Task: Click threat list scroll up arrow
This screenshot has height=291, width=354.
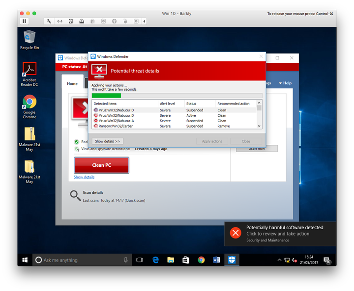Action: pos(259,103)
